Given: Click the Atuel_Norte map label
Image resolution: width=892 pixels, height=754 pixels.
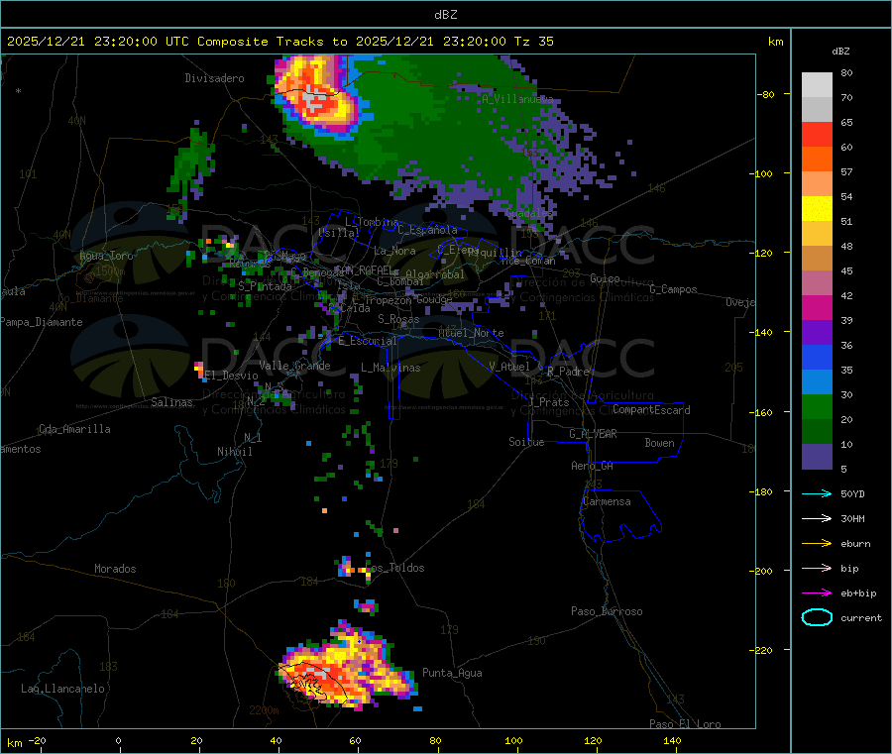Looking at the screenshot, I should [x=471, y=333].
